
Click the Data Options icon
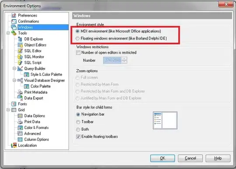pyautogui.click(x=20, y=116)
